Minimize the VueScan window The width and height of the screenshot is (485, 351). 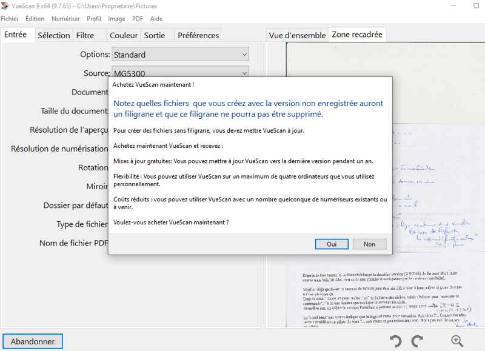[453, 5]
